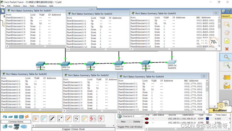Select the End Devices category icon
This screenshot has height=131, width=232.
pyautogui.click(x=5, y=126)
